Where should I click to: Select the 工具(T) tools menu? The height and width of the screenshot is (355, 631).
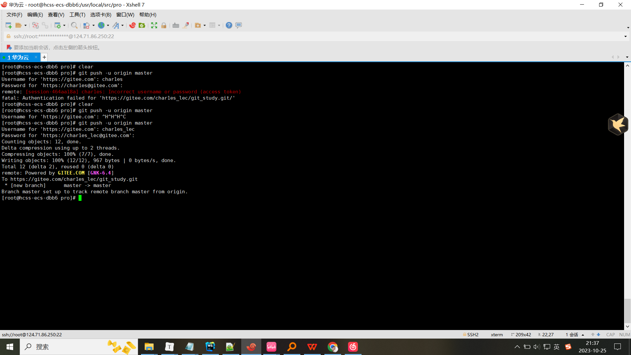(x=77, y=15)
